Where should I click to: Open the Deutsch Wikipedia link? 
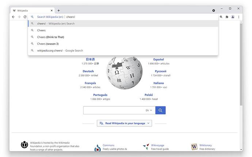pyautogui.click(x=88, y=71)
